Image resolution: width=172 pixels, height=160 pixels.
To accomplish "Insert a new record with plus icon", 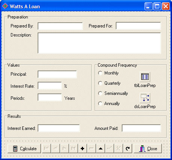I will pyautogui.click(x=83, y=149).
